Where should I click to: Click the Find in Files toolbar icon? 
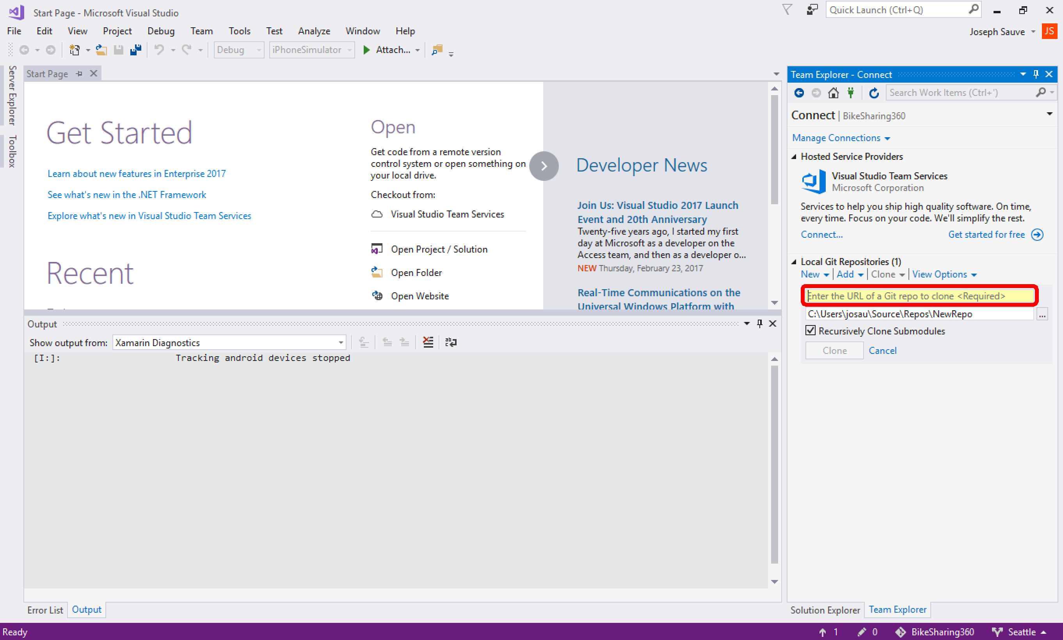437,50
